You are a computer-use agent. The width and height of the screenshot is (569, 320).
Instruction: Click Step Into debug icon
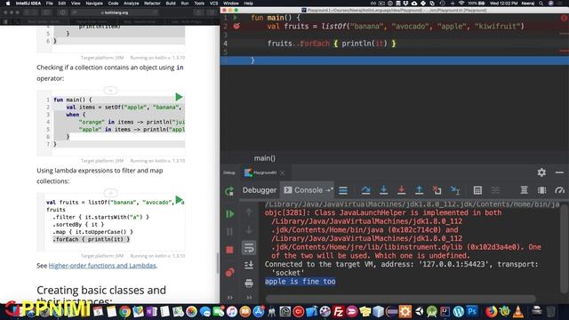[x=383, y=190]
